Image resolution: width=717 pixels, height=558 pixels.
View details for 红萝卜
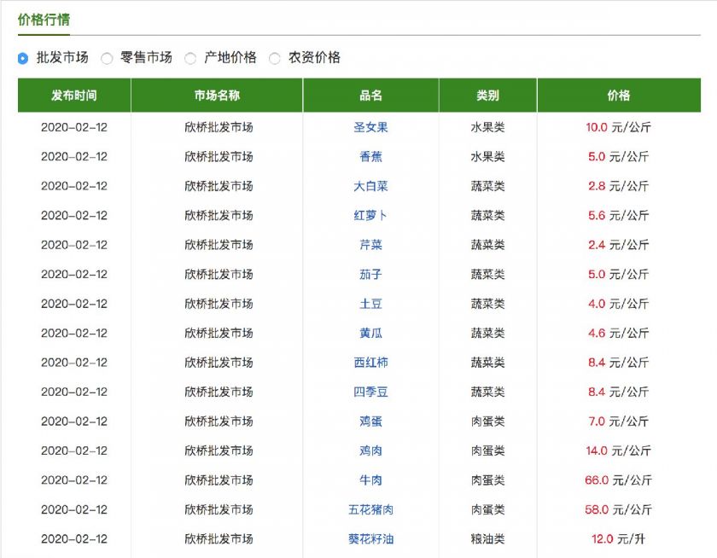tap(370, 216)
